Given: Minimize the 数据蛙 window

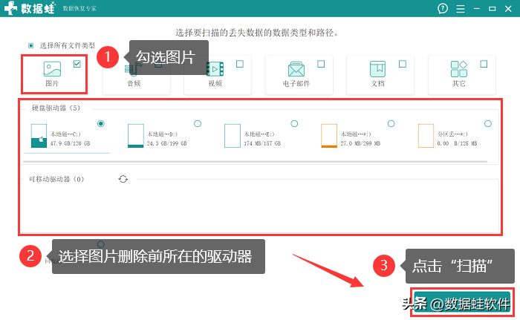Looking at the screenshot, I should [477, 9].
